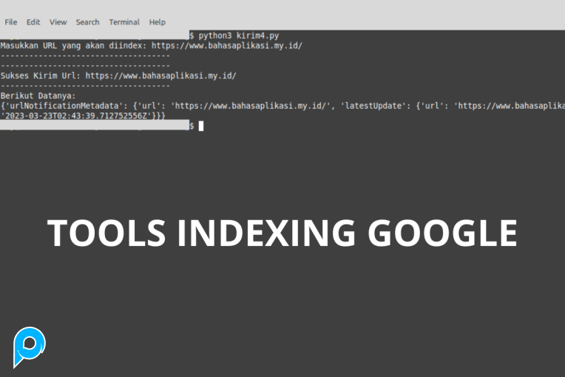
Task: Click the TOOLS INDEXING GOOGLE heading
Action: coord(282,233)
